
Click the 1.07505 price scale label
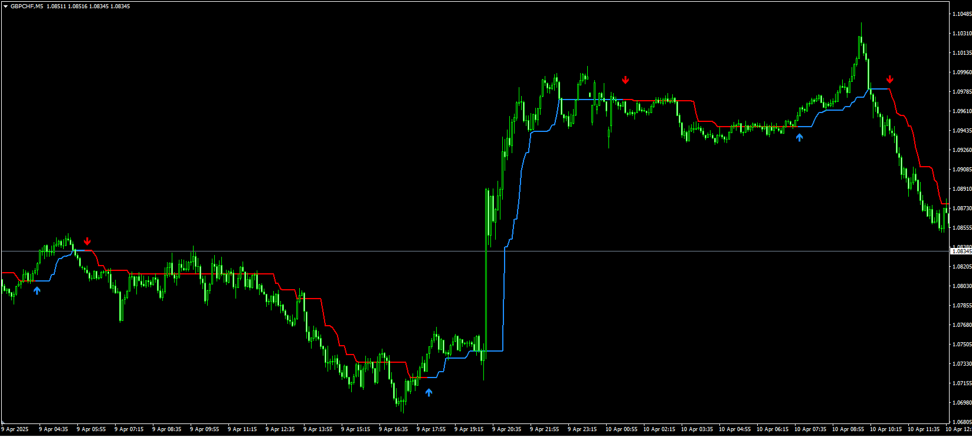click(x=961, y=344)
